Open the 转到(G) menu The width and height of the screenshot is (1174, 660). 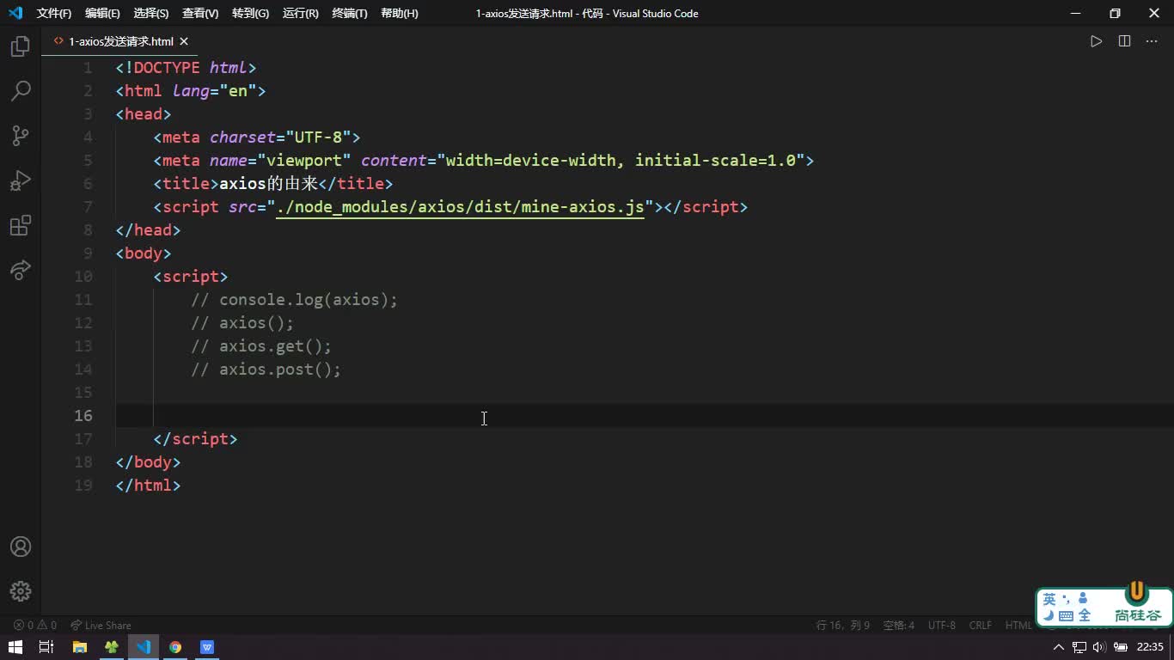point(250,13)
